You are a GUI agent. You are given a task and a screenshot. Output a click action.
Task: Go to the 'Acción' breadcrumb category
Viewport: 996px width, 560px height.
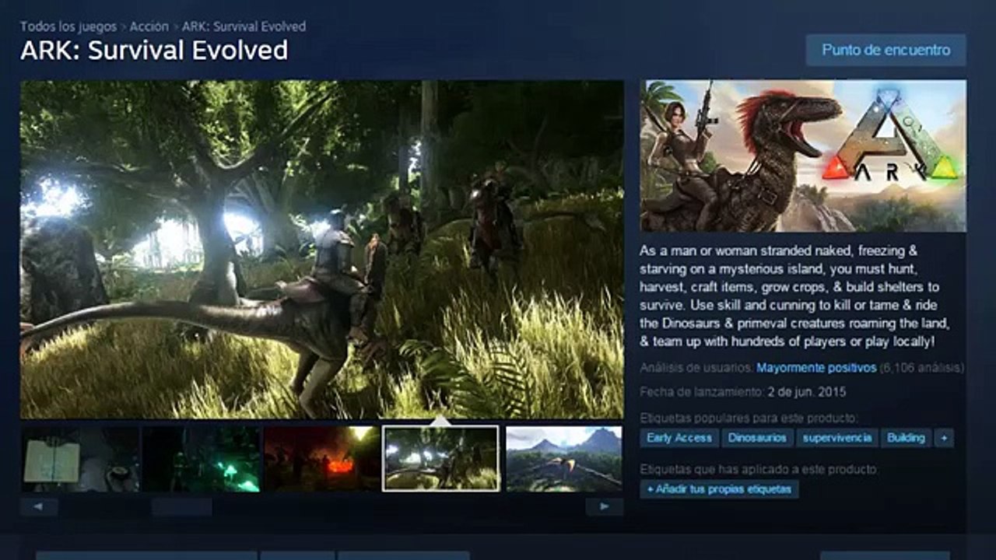tap(149, 26)
